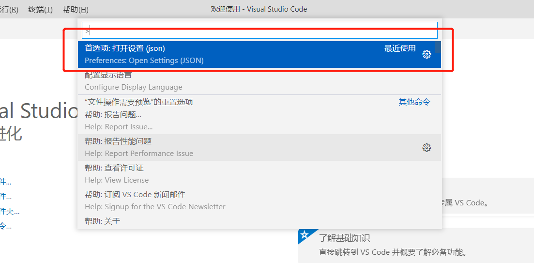Click gear icon on Report Performance Issue row
The width and height of the screenshot is (534, 263).
pyautogui.click(x=427, y=148)
